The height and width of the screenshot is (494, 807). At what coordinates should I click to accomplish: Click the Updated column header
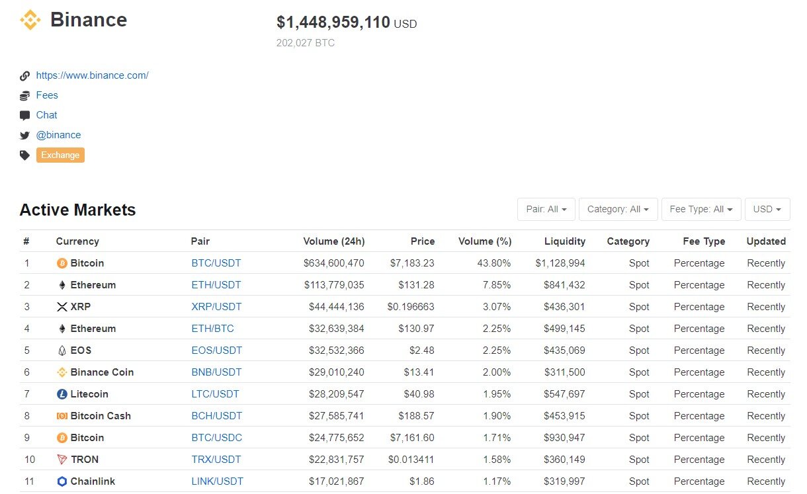tap(766, 241)
